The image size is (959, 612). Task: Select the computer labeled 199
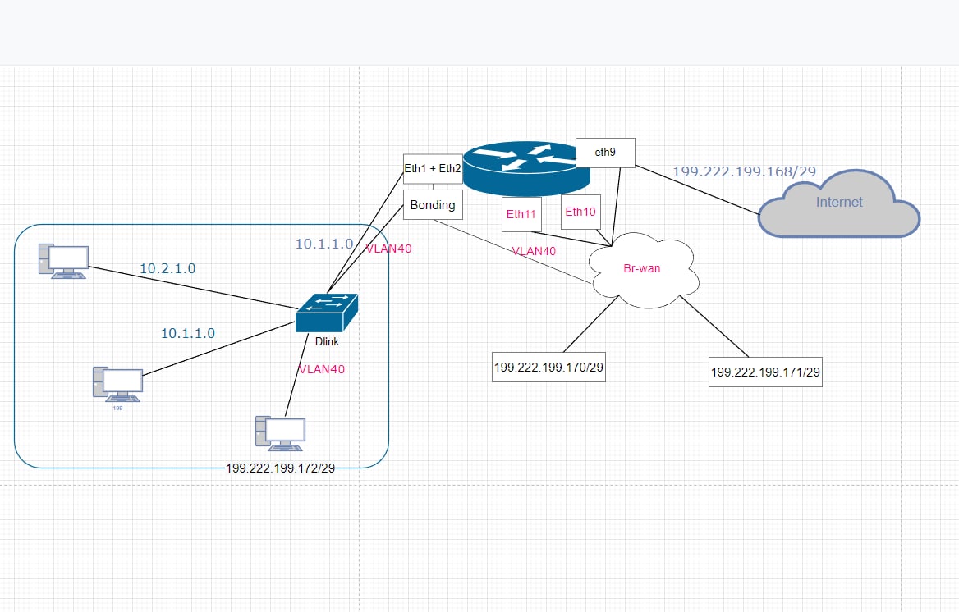point(117,385)
